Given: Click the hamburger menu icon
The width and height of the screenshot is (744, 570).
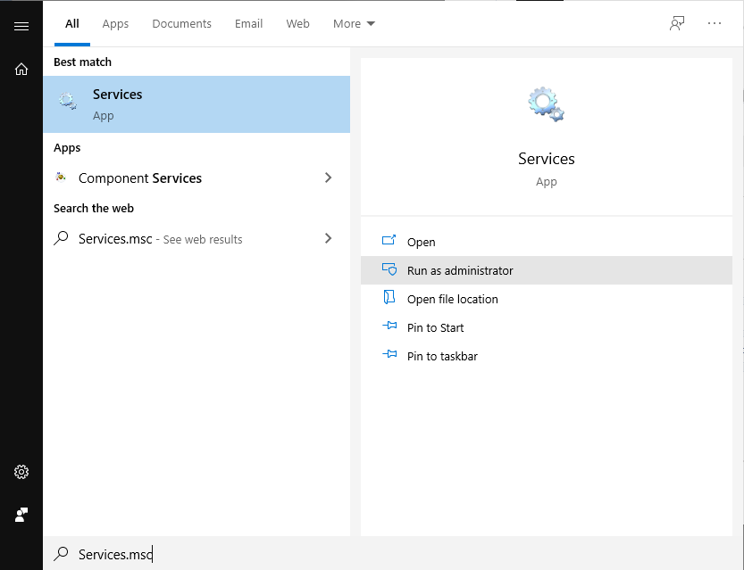Looking at the screenshot, I should [21, 26].
